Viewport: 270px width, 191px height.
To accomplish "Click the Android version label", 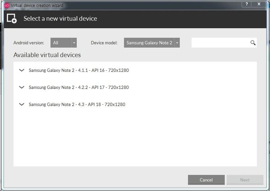I will click(29, 43).
